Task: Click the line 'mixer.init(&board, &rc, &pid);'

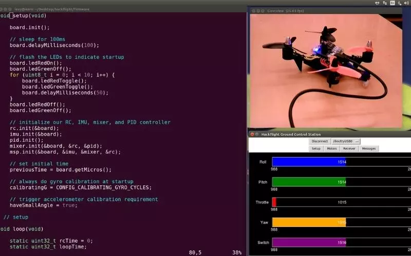Action: click(56, 146)
